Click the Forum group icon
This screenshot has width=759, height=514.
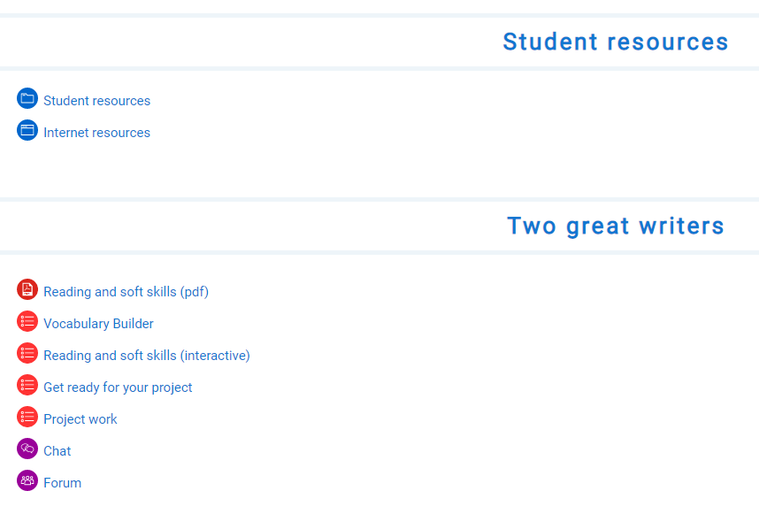tap(27, 480)
